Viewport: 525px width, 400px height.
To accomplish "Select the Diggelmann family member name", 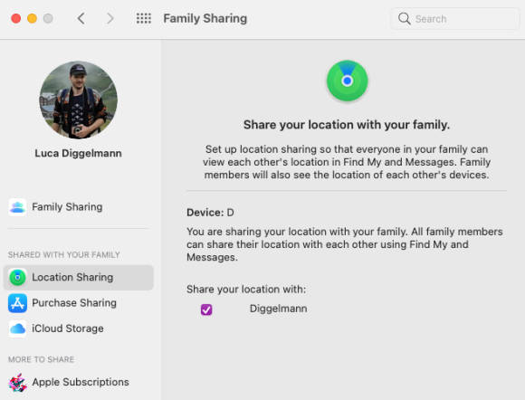I will (x=278, y=309).
